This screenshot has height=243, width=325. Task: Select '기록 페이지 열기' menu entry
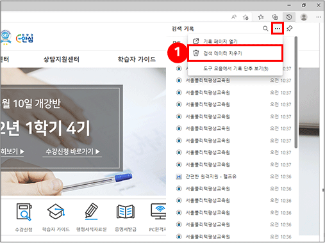[x=235, y=41]
